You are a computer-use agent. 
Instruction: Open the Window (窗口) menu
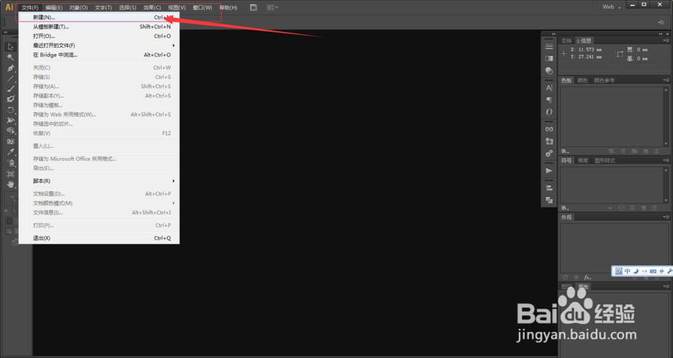(202, 7)
